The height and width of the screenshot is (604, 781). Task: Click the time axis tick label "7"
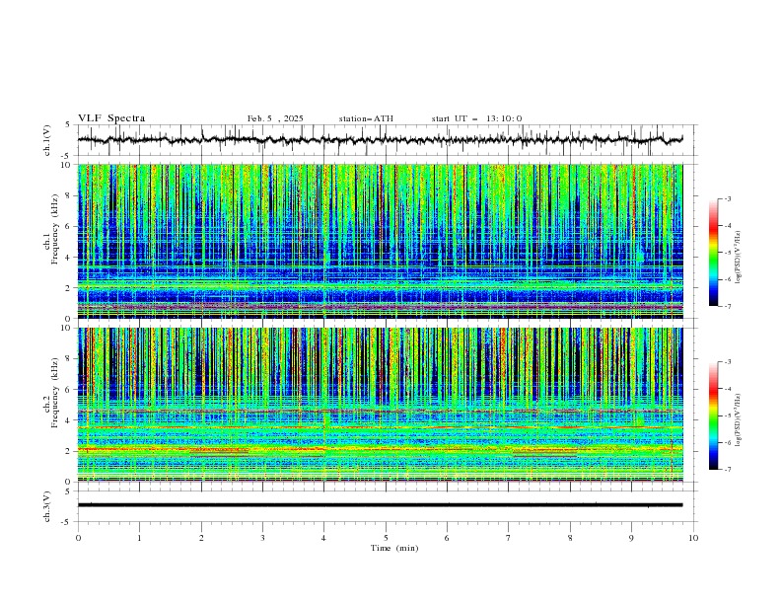point(509,538)
